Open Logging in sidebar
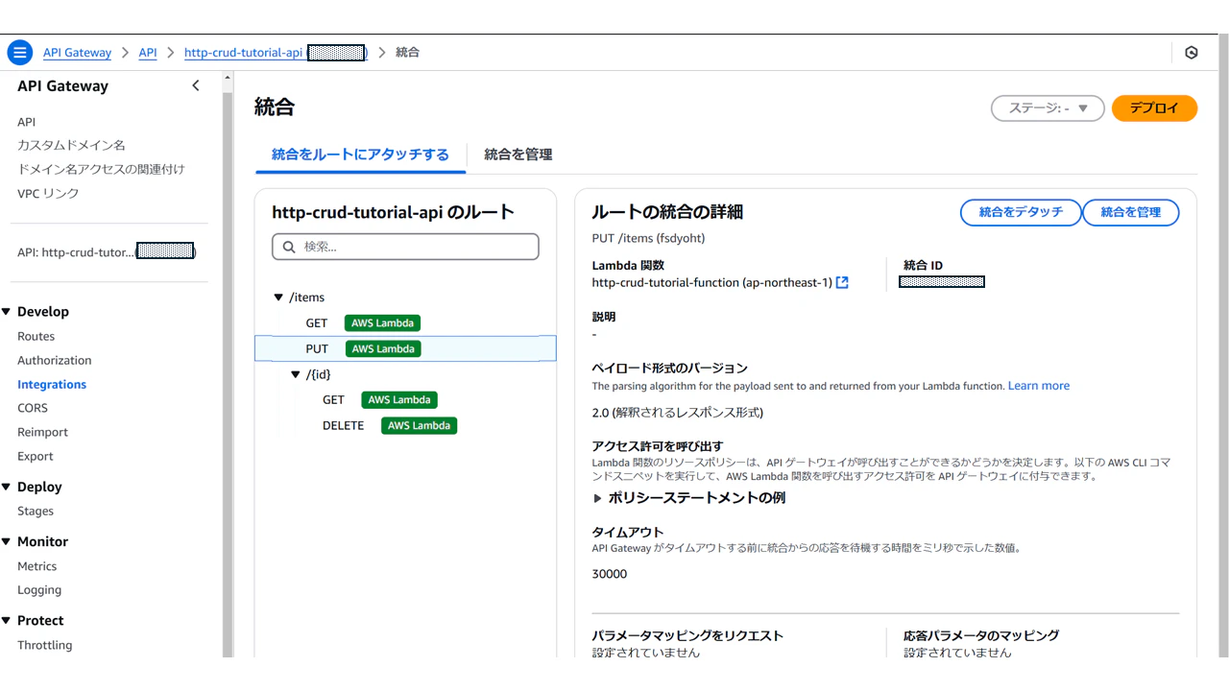The image size is (1229, 691). 39,590
